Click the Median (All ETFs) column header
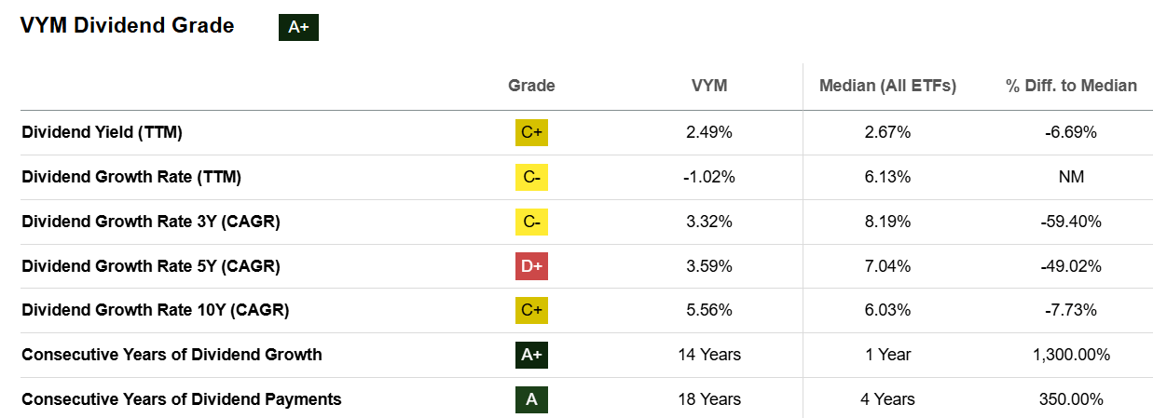Screen dimensions: 1153x418 point(887,86)
